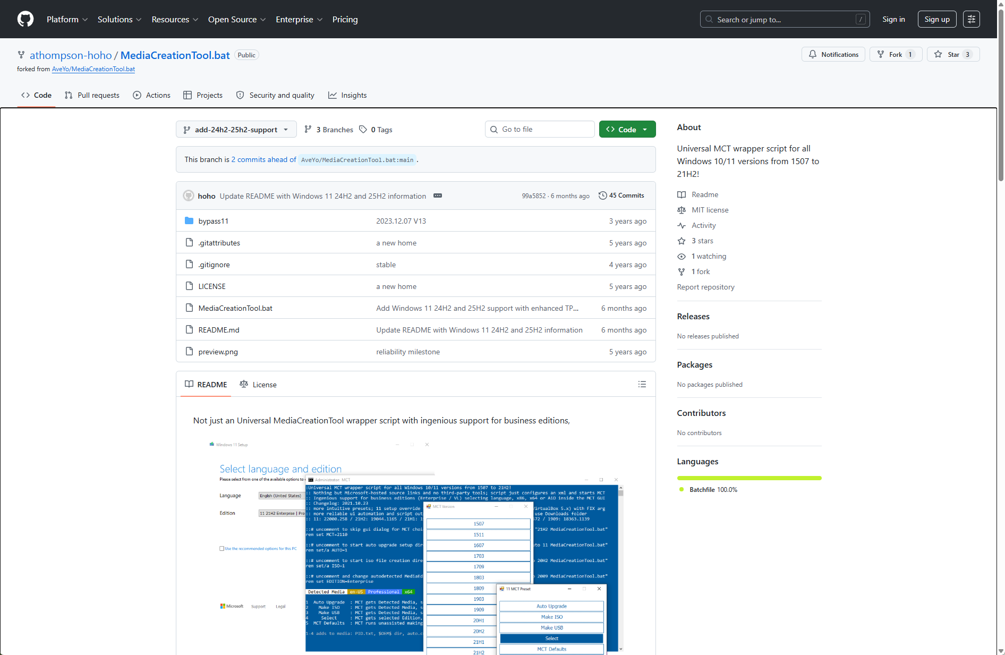Click the Sign in link
The width and height of the screenshot is (1005, 655).
[x=893, y=19]
